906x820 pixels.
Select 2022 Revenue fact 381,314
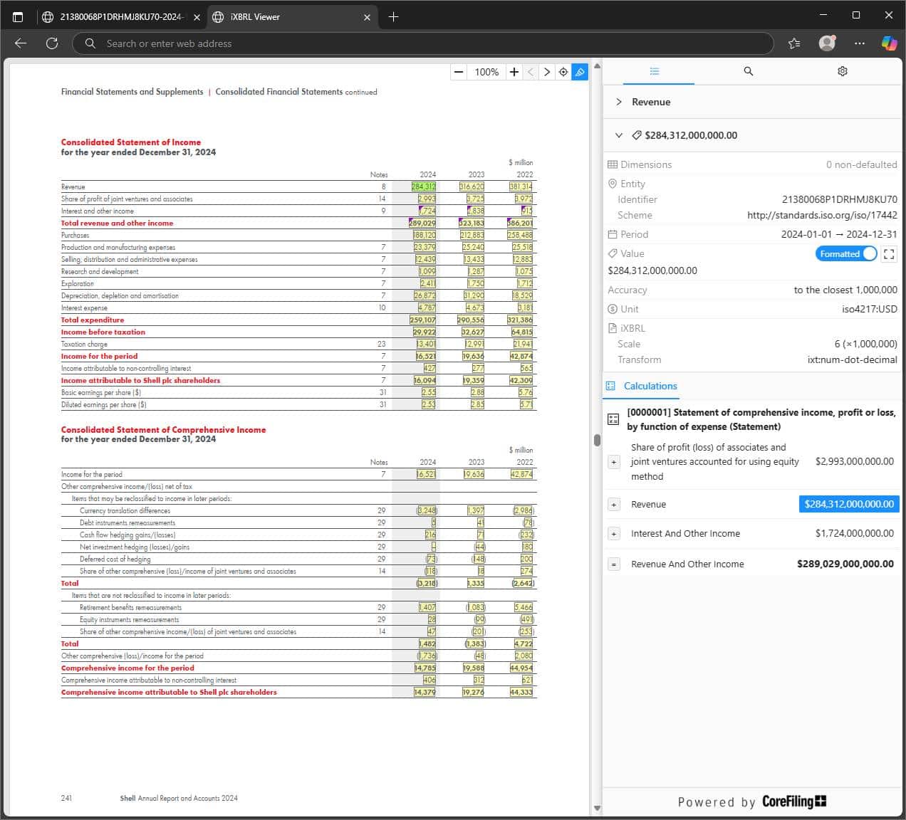point(521,186)
